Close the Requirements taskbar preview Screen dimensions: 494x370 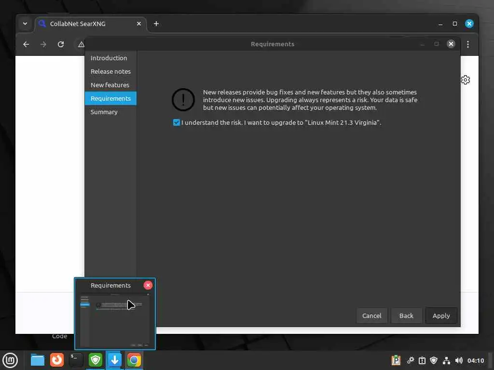[x=148, y=285]
